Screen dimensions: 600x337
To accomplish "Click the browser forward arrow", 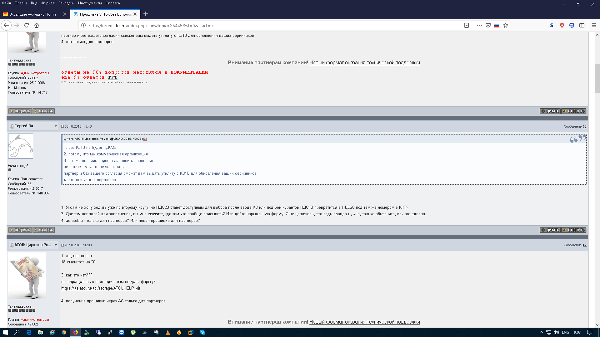I will [x=17, y=26].
